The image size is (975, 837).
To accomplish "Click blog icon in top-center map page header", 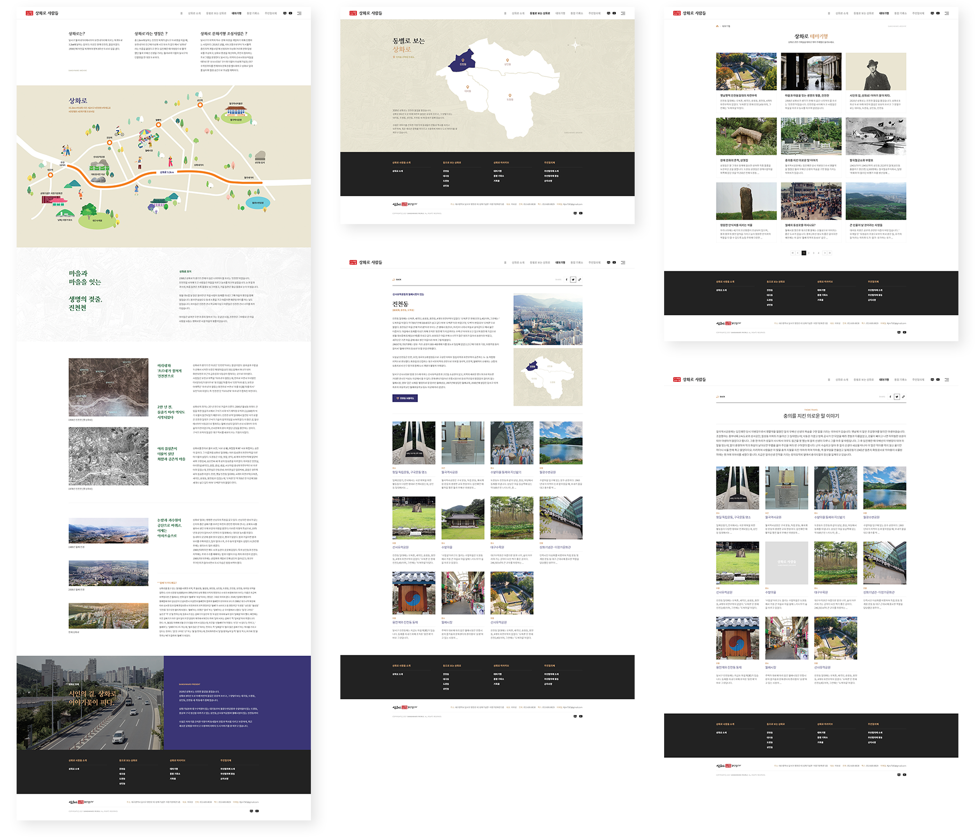I will pyautogui.click(x=608, y=13).
